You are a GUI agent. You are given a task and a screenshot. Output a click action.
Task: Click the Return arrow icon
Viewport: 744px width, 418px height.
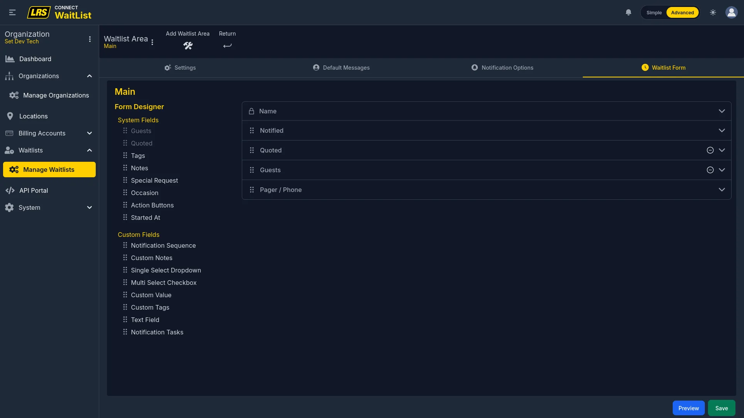(227, 46)
